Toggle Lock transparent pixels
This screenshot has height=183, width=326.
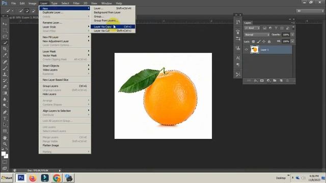coord(253,42)
